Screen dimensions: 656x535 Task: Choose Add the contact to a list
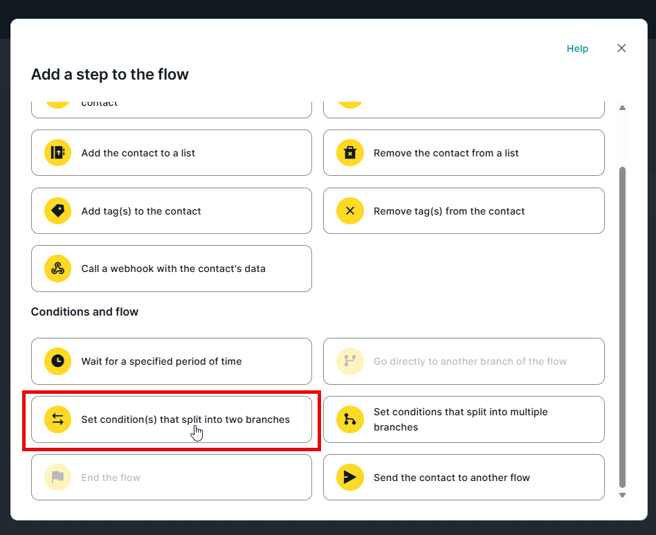172,153
